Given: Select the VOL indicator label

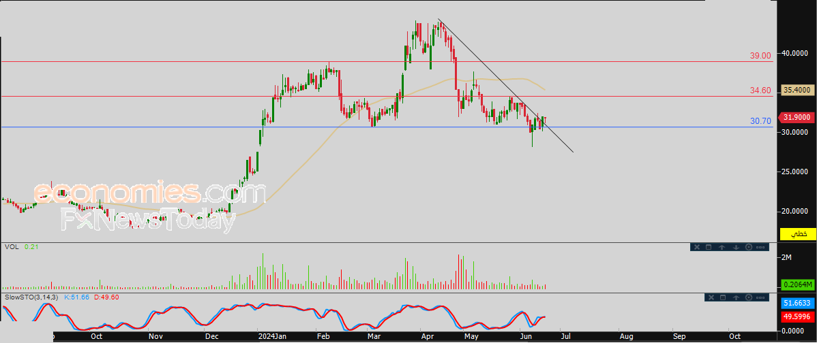Looking at the screenshot, I should click(x=12, y=247).
